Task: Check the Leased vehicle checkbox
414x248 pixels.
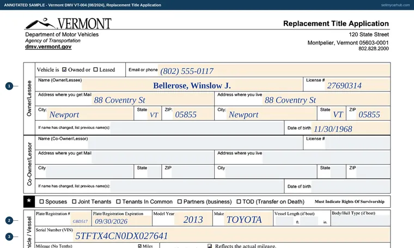Action: coord(95,70)
